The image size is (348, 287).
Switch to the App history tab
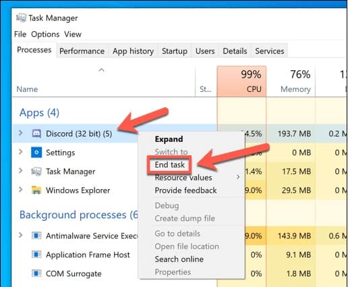[x=133, y=51]
